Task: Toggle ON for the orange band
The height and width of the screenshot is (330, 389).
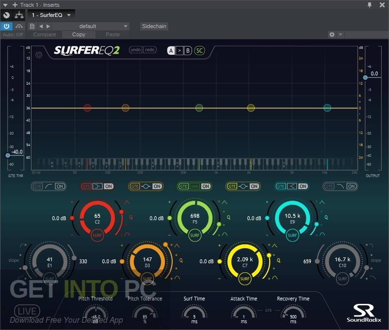Action: pyautogui.click(x=157, y=186)
